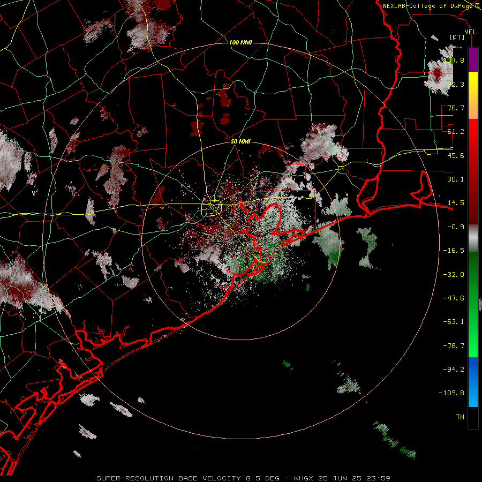Image resolution: width=482 pixels, height=482 pixels.
Task: Click the -32.0 value on velocity scale
Action: pyautogui.click(x=454, y=275)
